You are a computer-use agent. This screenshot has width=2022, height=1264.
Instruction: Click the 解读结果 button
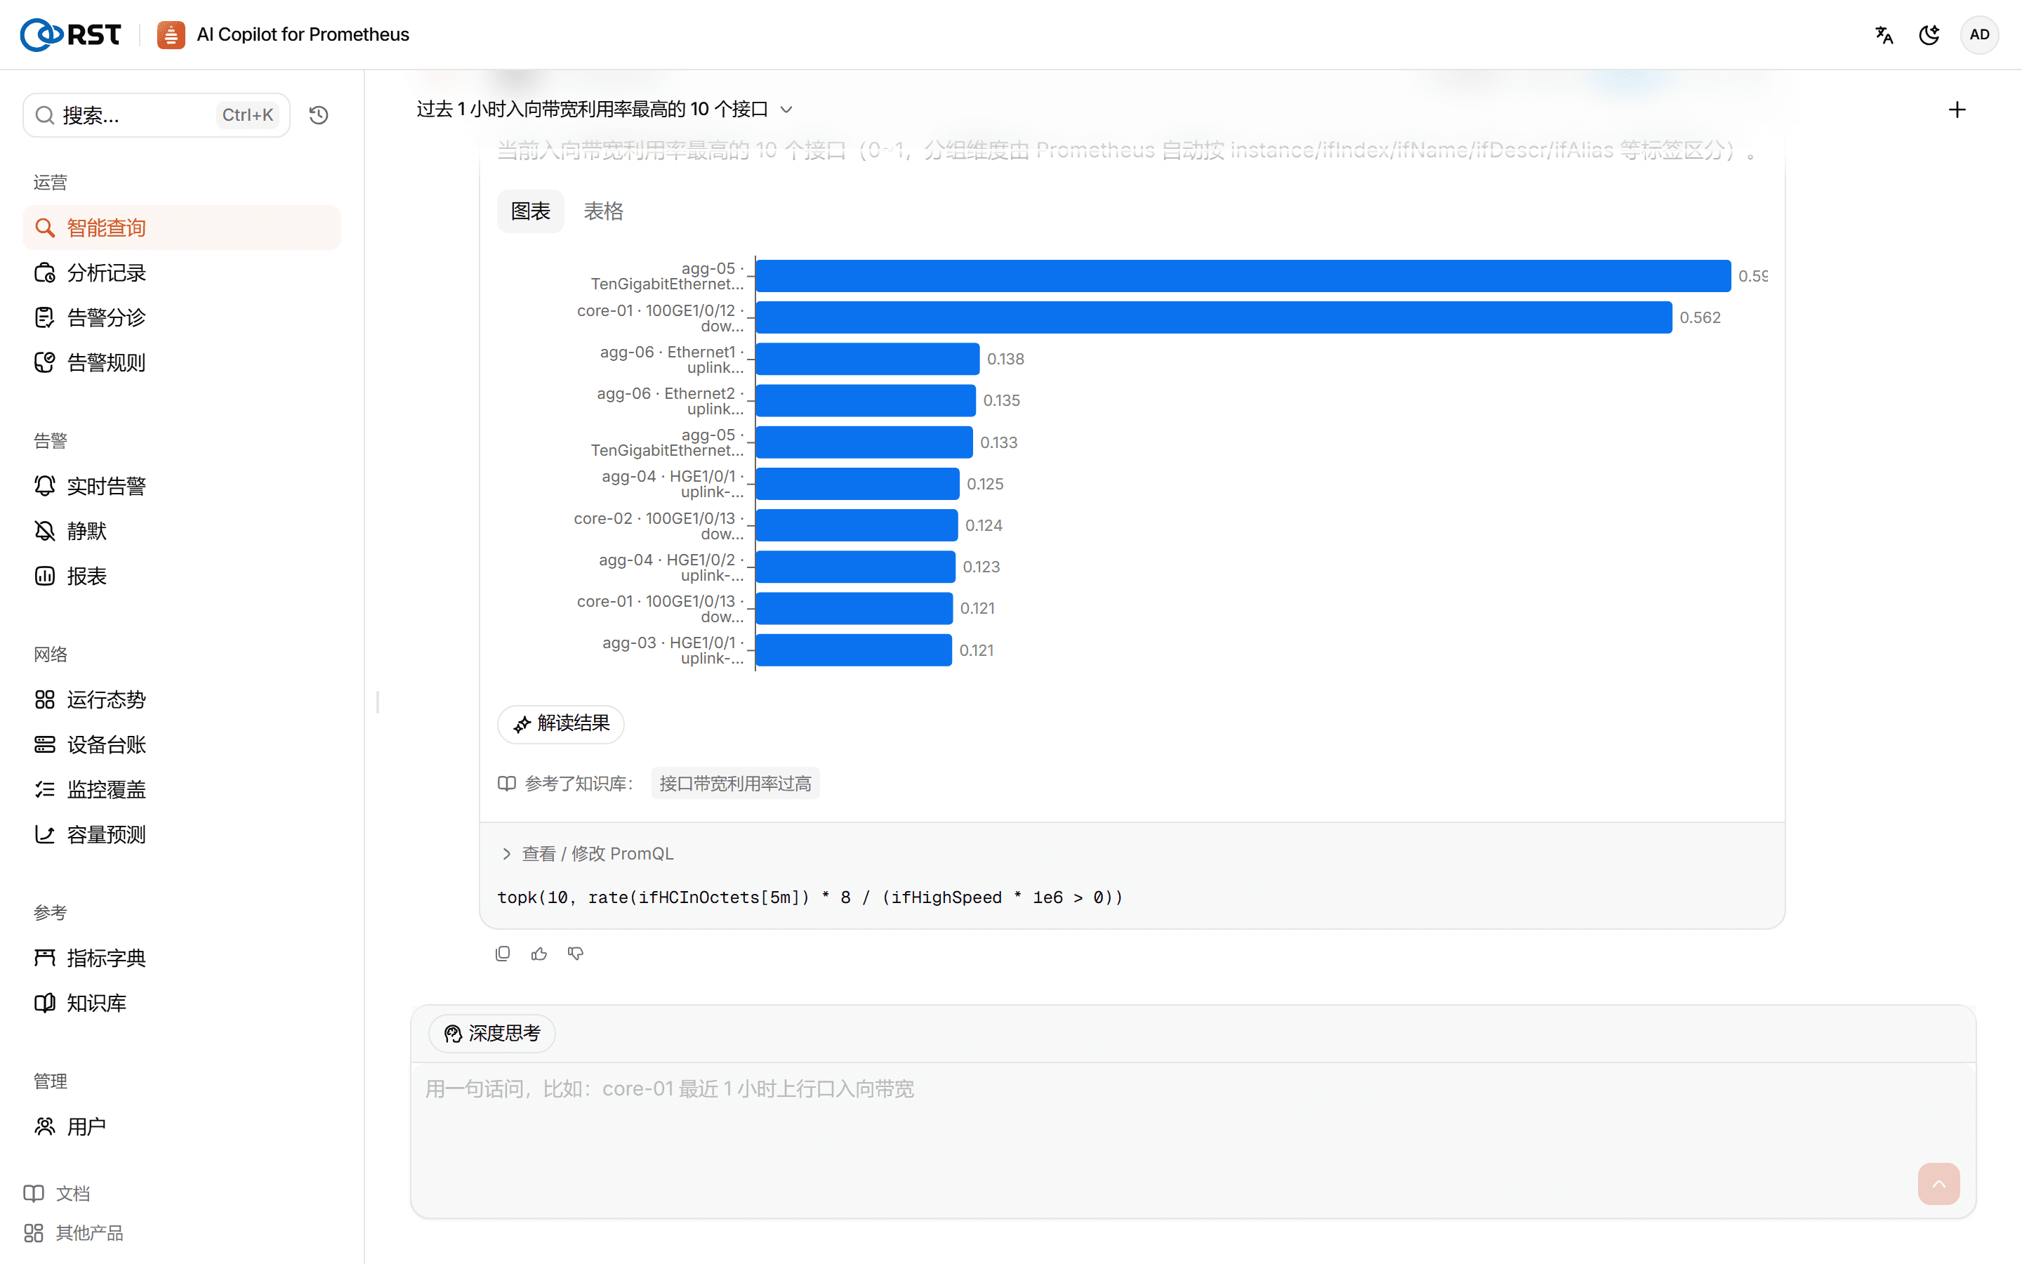coord(561,723)
